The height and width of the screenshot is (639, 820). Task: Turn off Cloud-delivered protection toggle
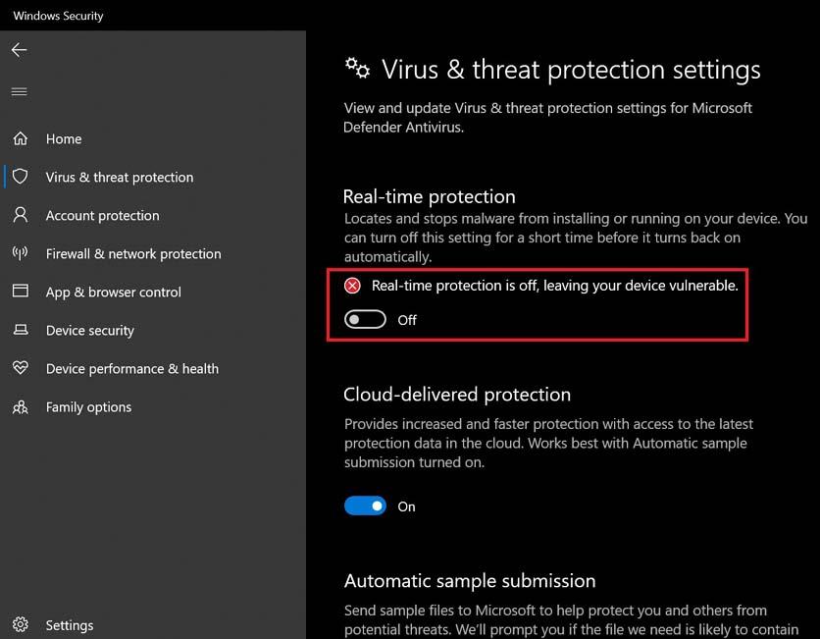[x=365, y=506]
